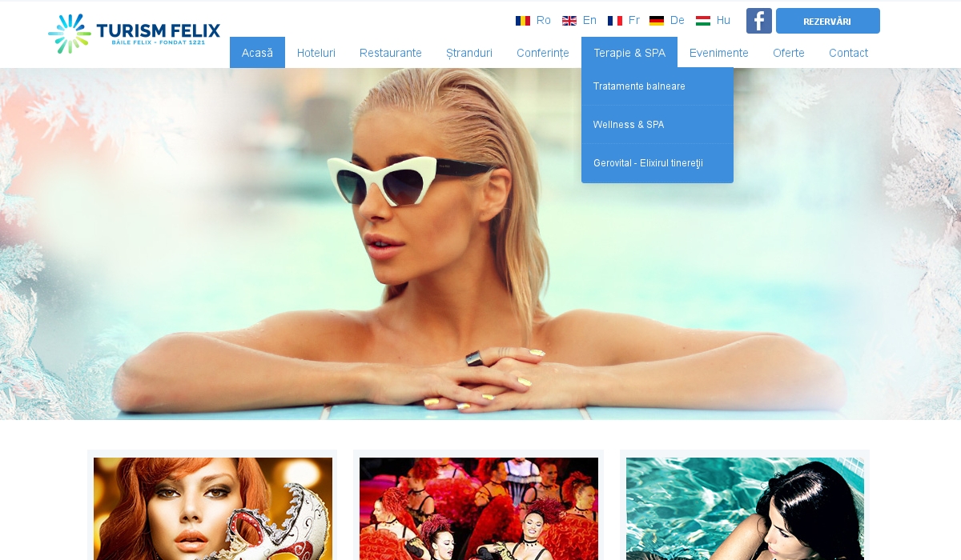Select the French flag icon
961x560 pixels.
point(615,21)
